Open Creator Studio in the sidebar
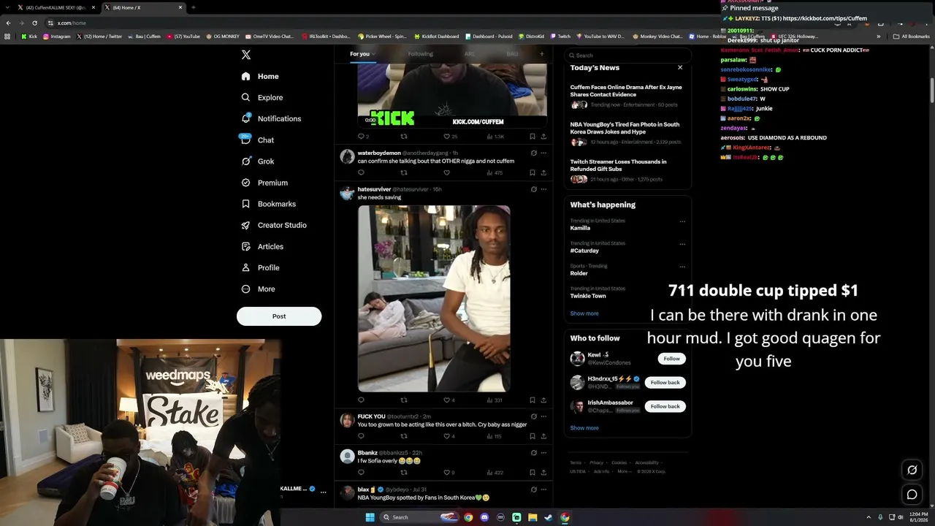The image size is (935, 526). [274, 225]
